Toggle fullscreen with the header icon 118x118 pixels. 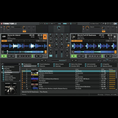tap(110, 24)
